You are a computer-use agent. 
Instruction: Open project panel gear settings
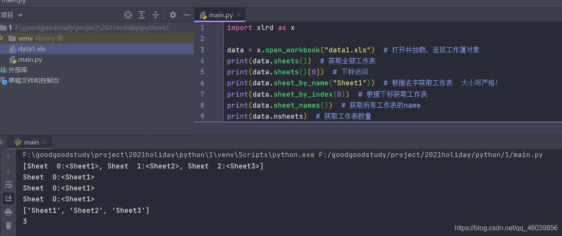(x=173, y=15)
